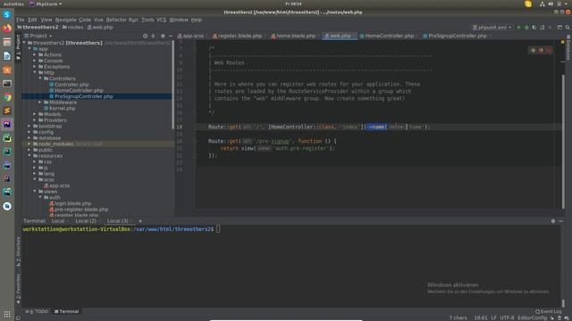This screenshot has width=572, height=321.
Task: Open the phpunit.xml run configuration dropdown
Action: [x=492, y=28]
